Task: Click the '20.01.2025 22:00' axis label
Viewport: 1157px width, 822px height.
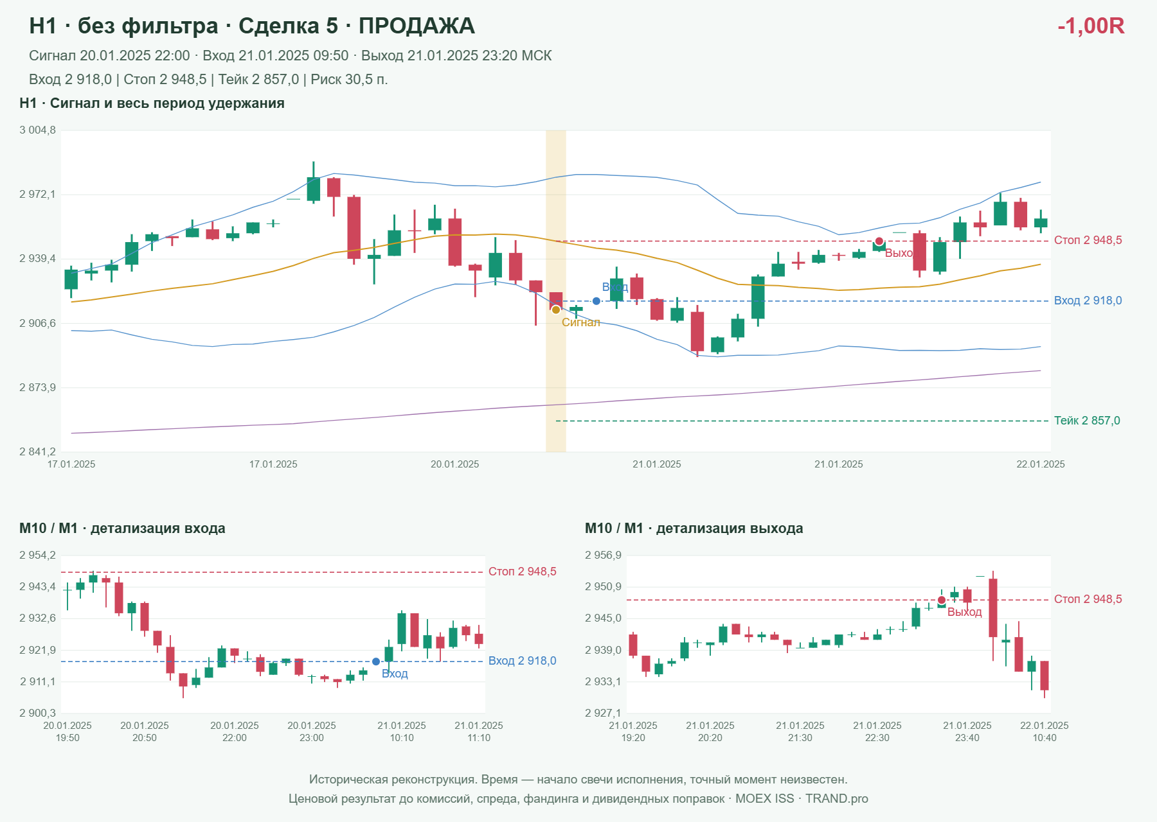Action: click(x=235, y=731)
